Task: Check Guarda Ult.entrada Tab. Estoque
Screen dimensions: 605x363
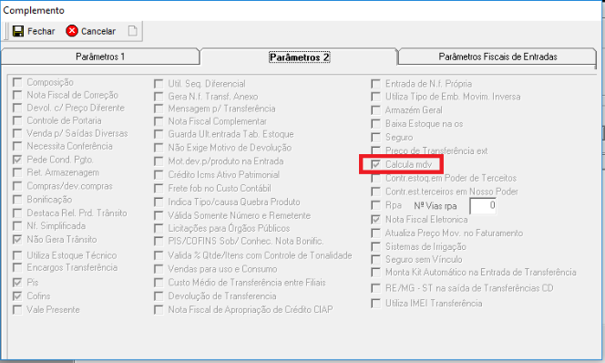Action: 159,134
